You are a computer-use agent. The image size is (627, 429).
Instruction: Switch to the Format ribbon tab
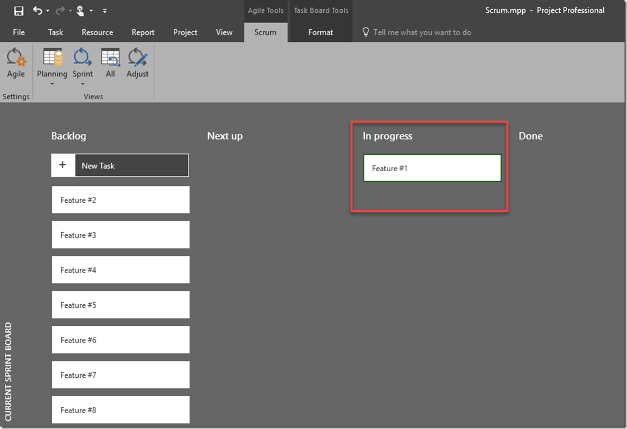tap(320, 32)
